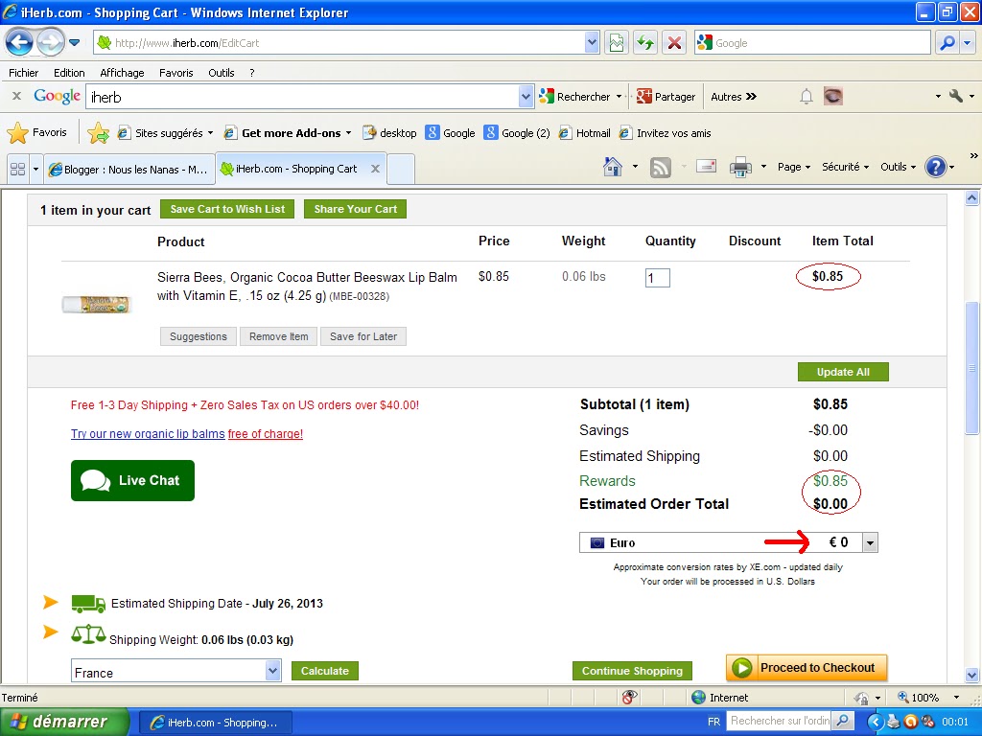Screen dimensions: 982x736
Task: Expand the recent pages dropdown arrow
Action: tap(74, 42)
